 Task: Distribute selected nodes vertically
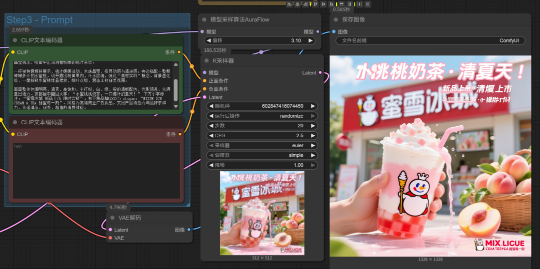368,4
